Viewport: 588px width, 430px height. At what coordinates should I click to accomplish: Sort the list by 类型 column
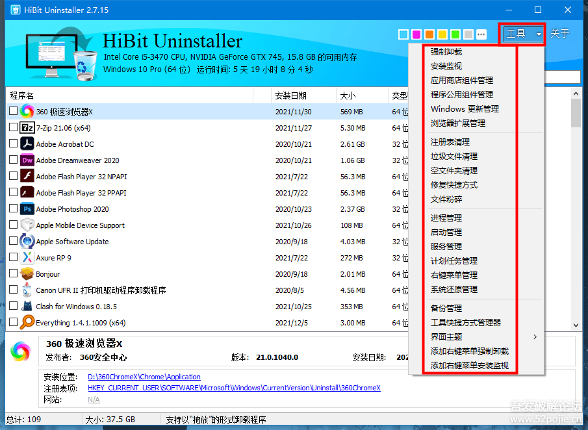[399, 95]
